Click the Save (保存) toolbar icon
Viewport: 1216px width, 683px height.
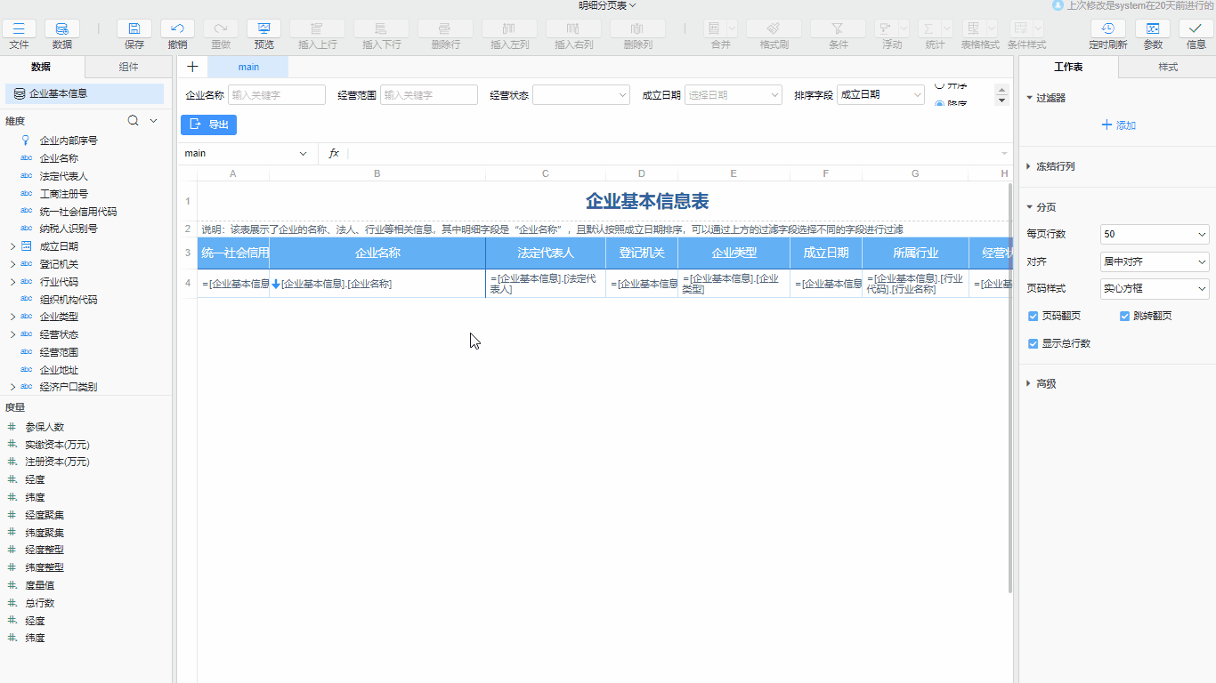(134, 29)
